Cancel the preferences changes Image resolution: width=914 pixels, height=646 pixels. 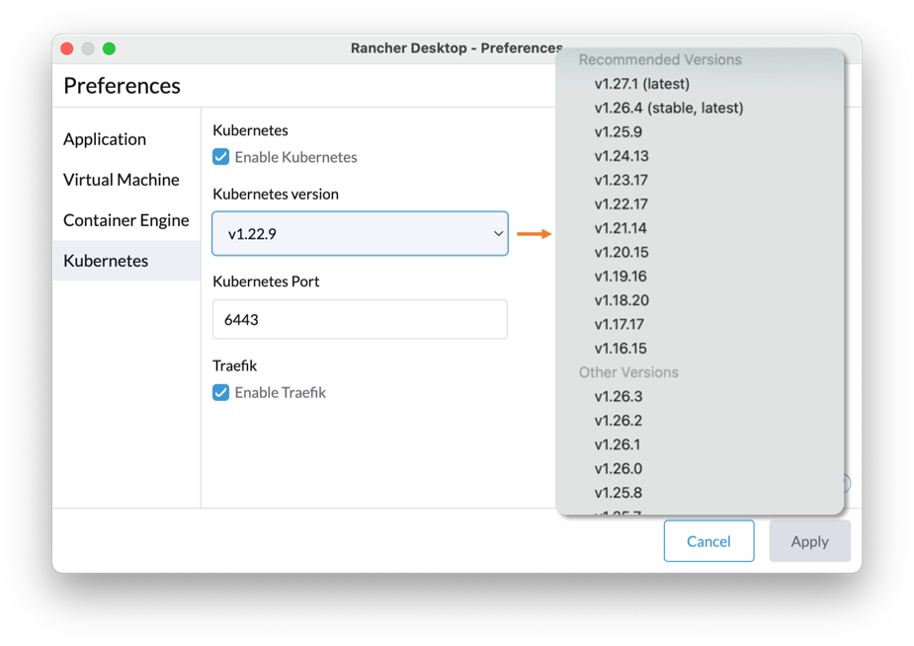(708, 541)
